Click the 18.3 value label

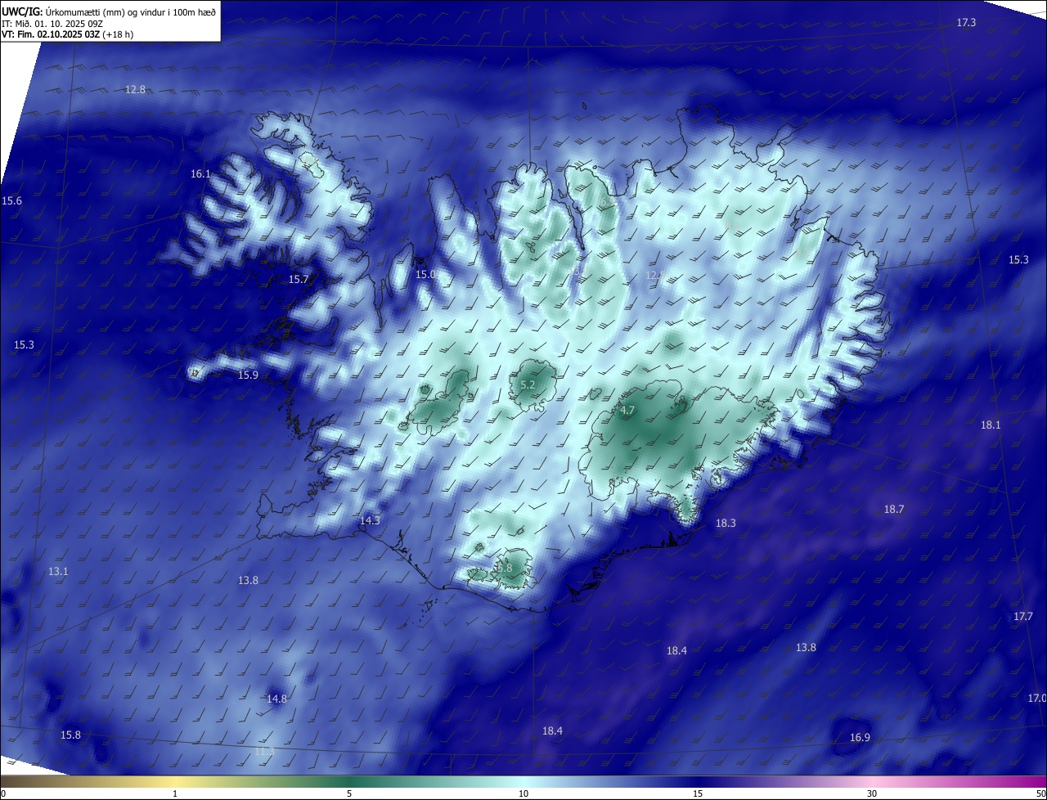pyautogui.click(x=726, y=524)
